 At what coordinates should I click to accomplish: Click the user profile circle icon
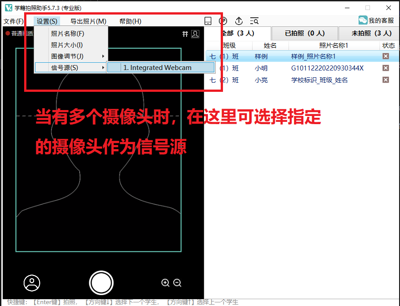(x=32, y=283)
